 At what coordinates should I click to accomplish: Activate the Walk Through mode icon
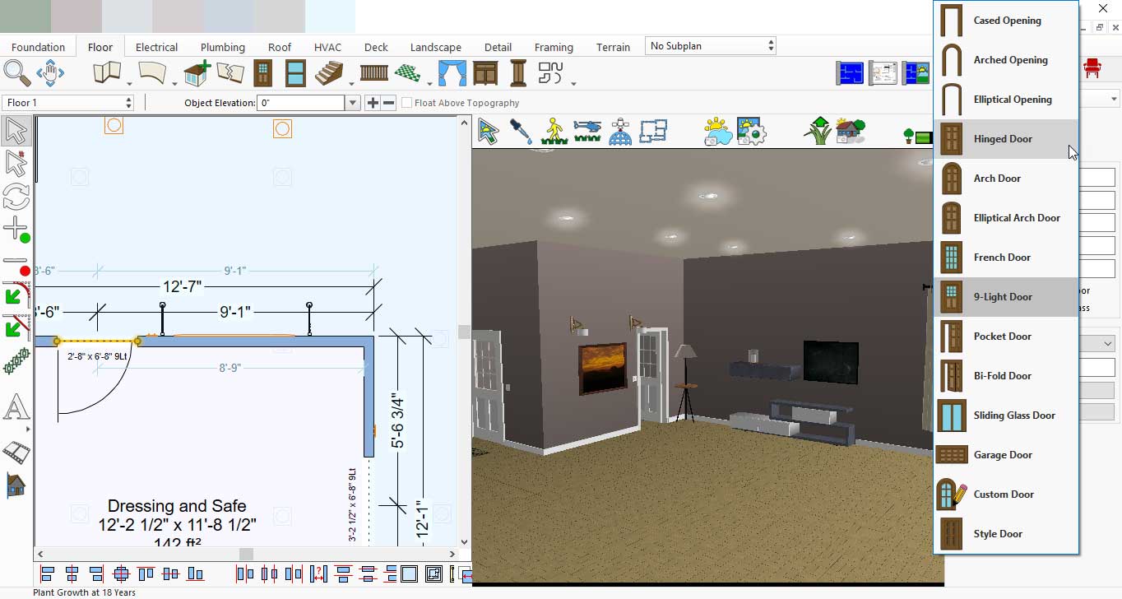554,132
